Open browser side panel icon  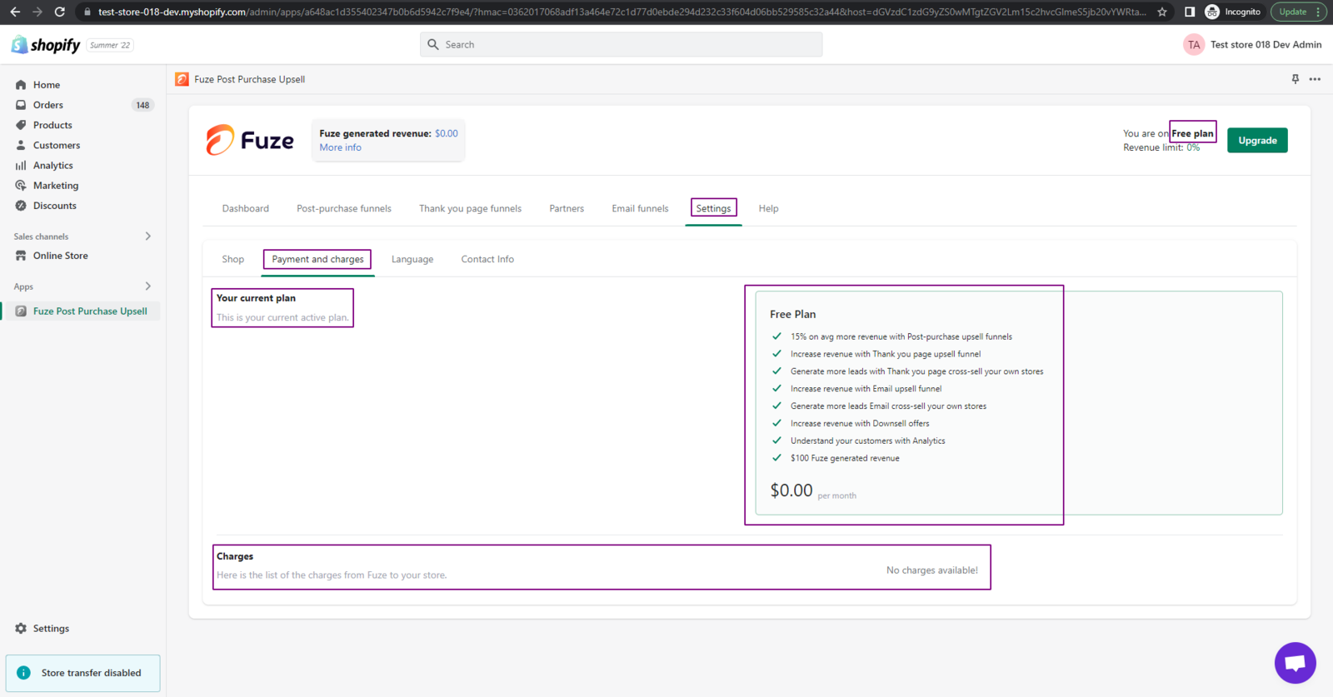pyautogui.click(x=1190, y=12)
